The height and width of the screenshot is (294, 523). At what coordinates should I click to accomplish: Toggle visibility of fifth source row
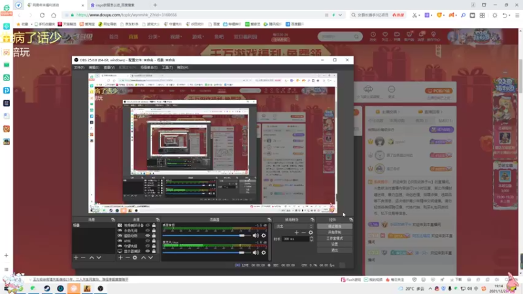148,246
